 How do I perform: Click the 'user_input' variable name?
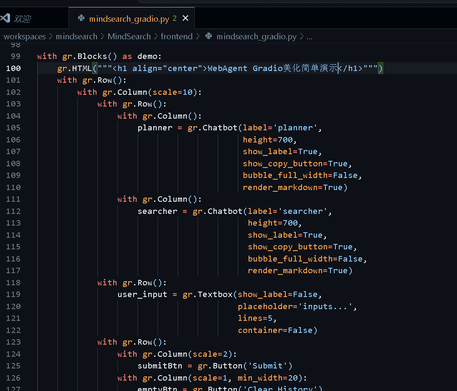point(142,294)
